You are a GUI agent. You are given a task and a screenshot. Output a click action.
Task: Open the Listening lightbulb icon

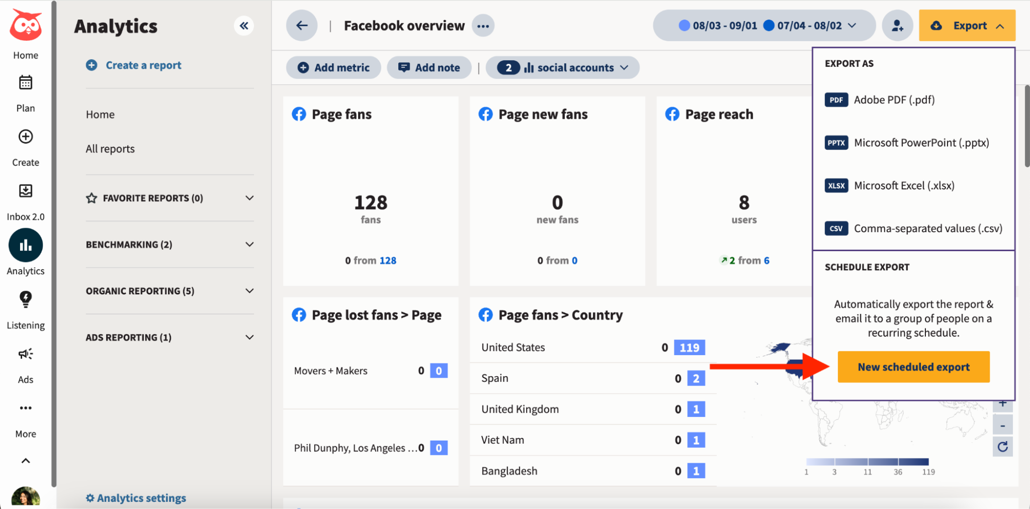coord(26,299)
